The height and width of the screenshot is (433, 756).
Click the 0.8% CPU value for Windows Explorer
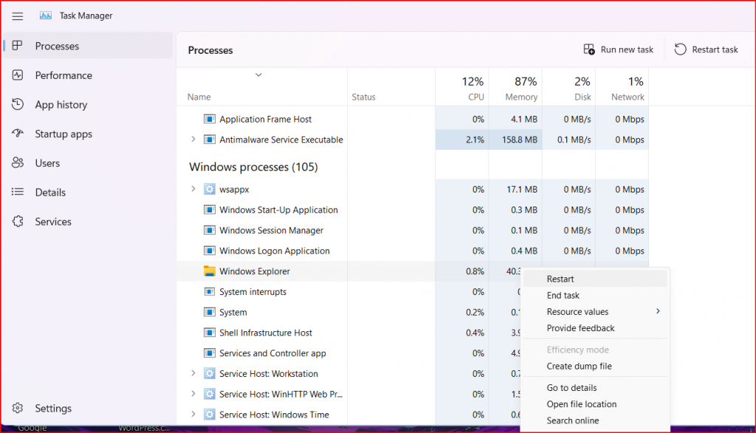tap(475, 271)
